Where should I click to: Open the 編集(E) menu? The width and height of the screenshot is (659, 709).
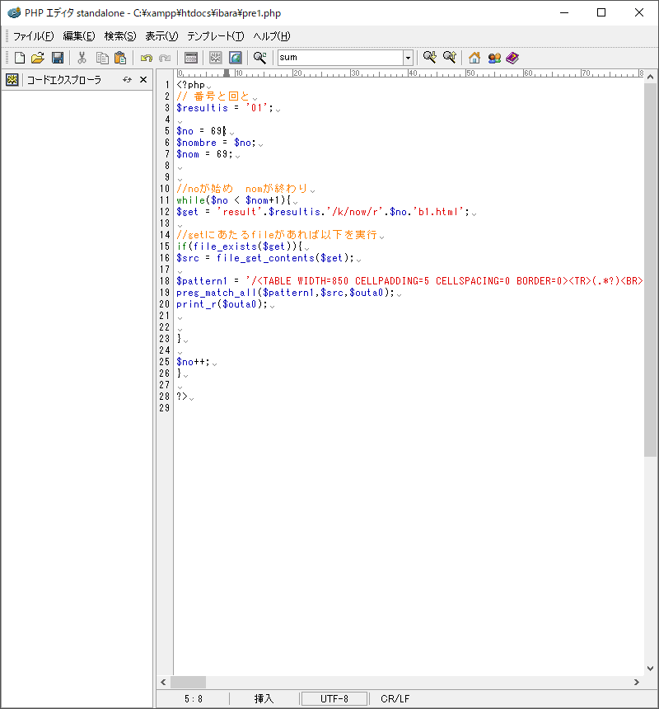(x=79, y=36)
